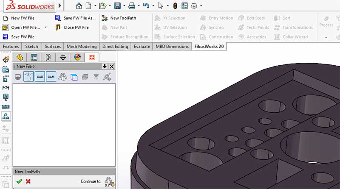Click the XY wire geometry icon
This screenshot has width=340, height=189.
pyautogui.click(x=62, y=77)
